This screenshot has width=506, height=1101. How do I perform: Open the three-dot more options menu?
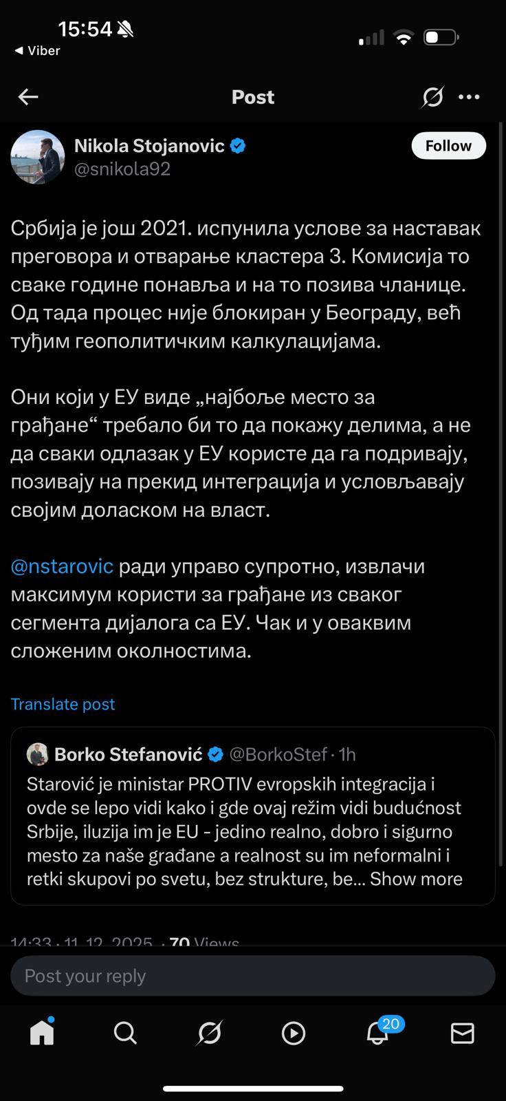pos(469,97)
